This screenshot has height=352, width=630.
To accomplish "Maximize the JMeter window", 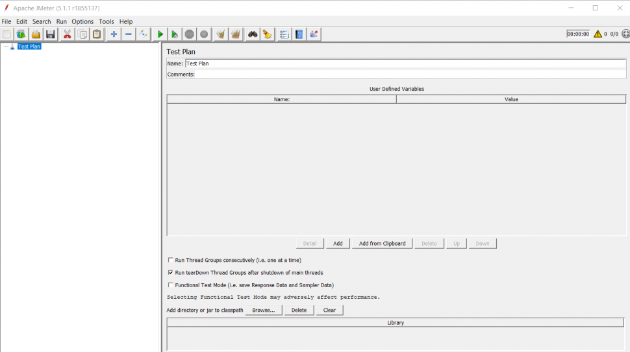I will click(596, 8).
